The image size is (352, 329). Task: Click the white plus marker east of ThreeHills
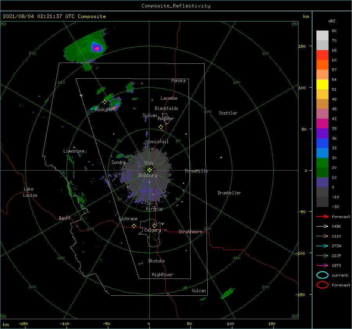coord(221,157)
